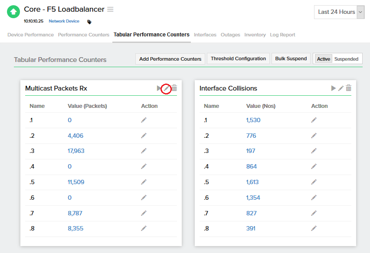This screenshot has height=253, width=370.
Task: Click Add Performance Counters button
Action: (x=170, y=59)
